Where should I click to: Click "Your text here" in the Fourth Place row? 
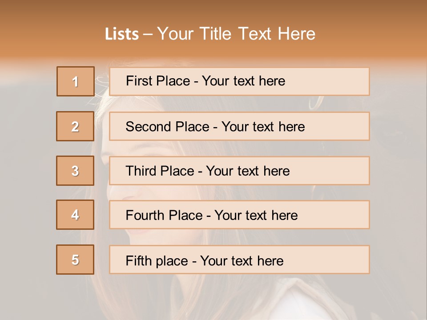(256, 216)
